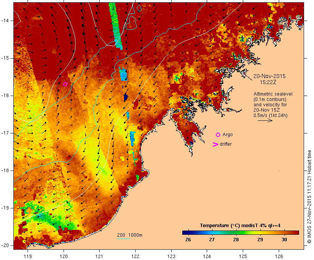Click the temperature color bar
Image resolution: width=314 pixels, height=260 pixels.
(x=240, y=232)
